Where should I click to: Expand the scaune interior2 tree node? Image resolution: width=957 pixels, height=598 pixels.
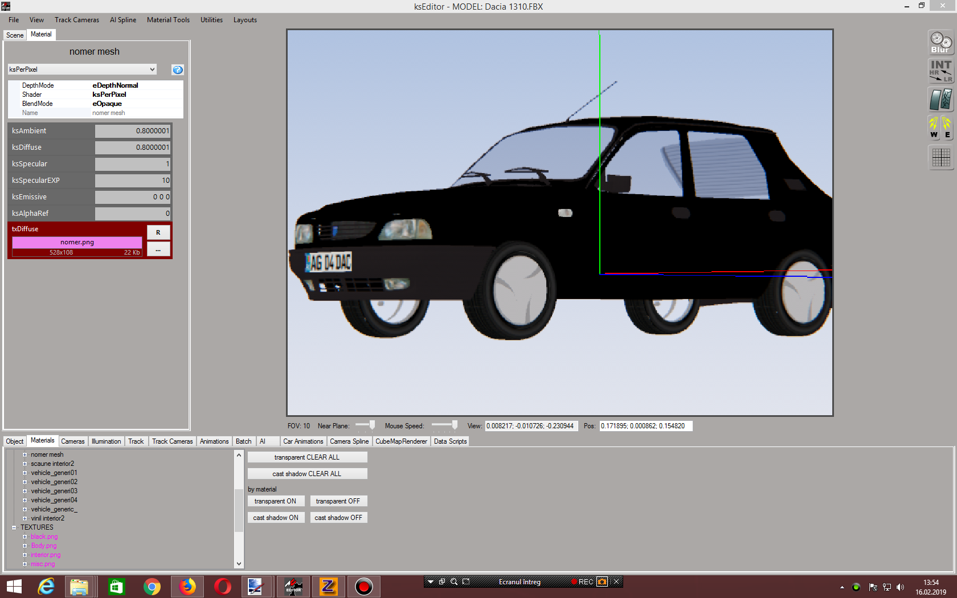coord(24,464)
